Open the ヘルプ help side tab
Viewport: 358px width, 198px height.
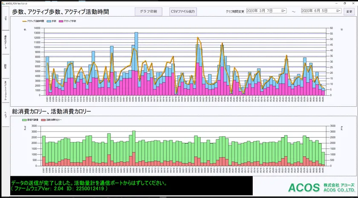click(x=5, y=114)
